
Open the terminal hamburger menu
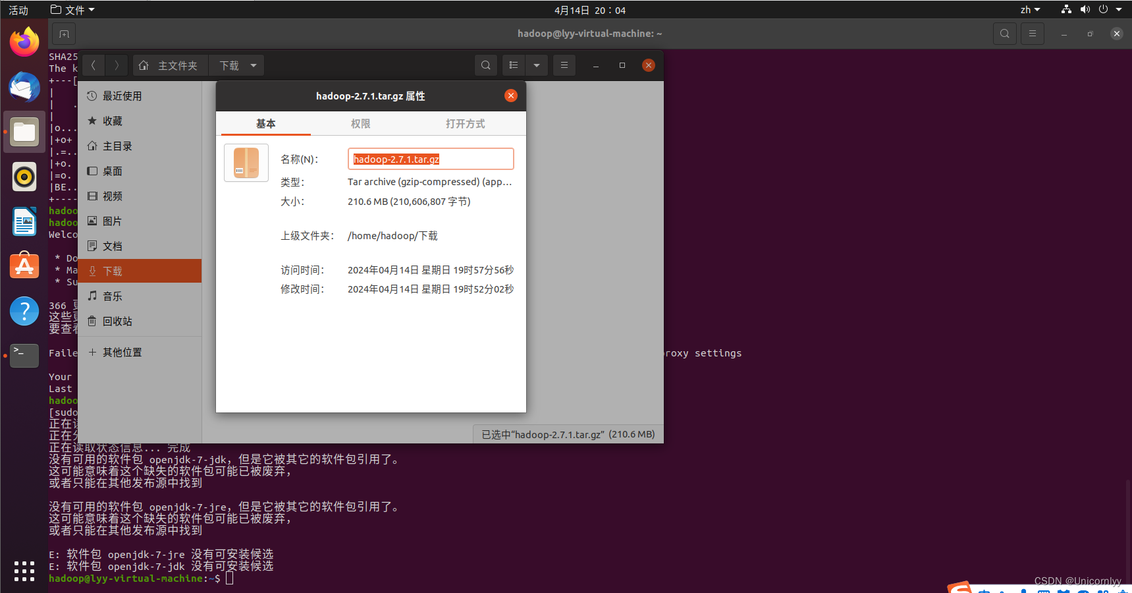point(1033,34)
